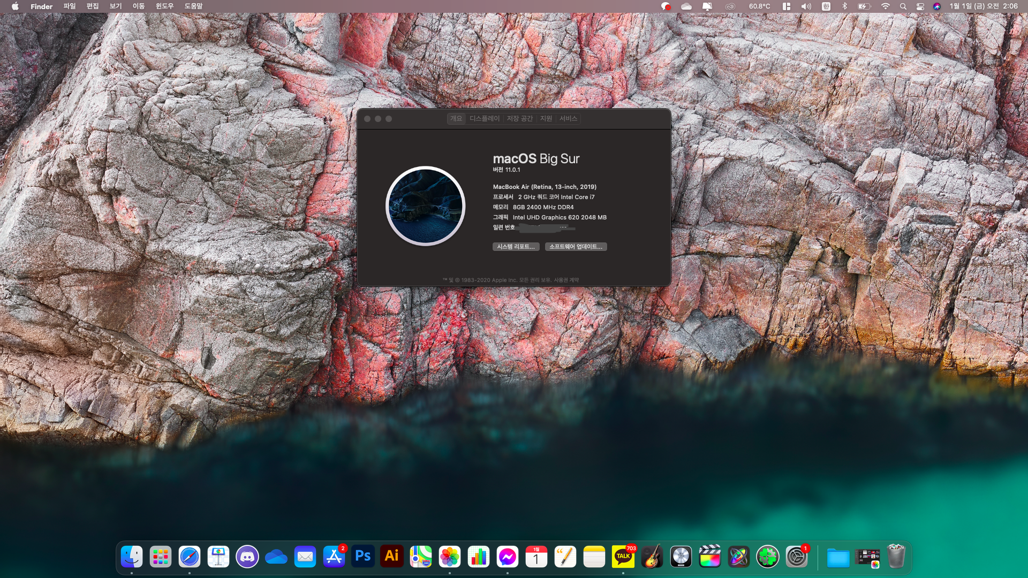Screen dimensions: 1028x578
Task: Launch Final Cut Pro from Dock
Action: tap(710, 557)
